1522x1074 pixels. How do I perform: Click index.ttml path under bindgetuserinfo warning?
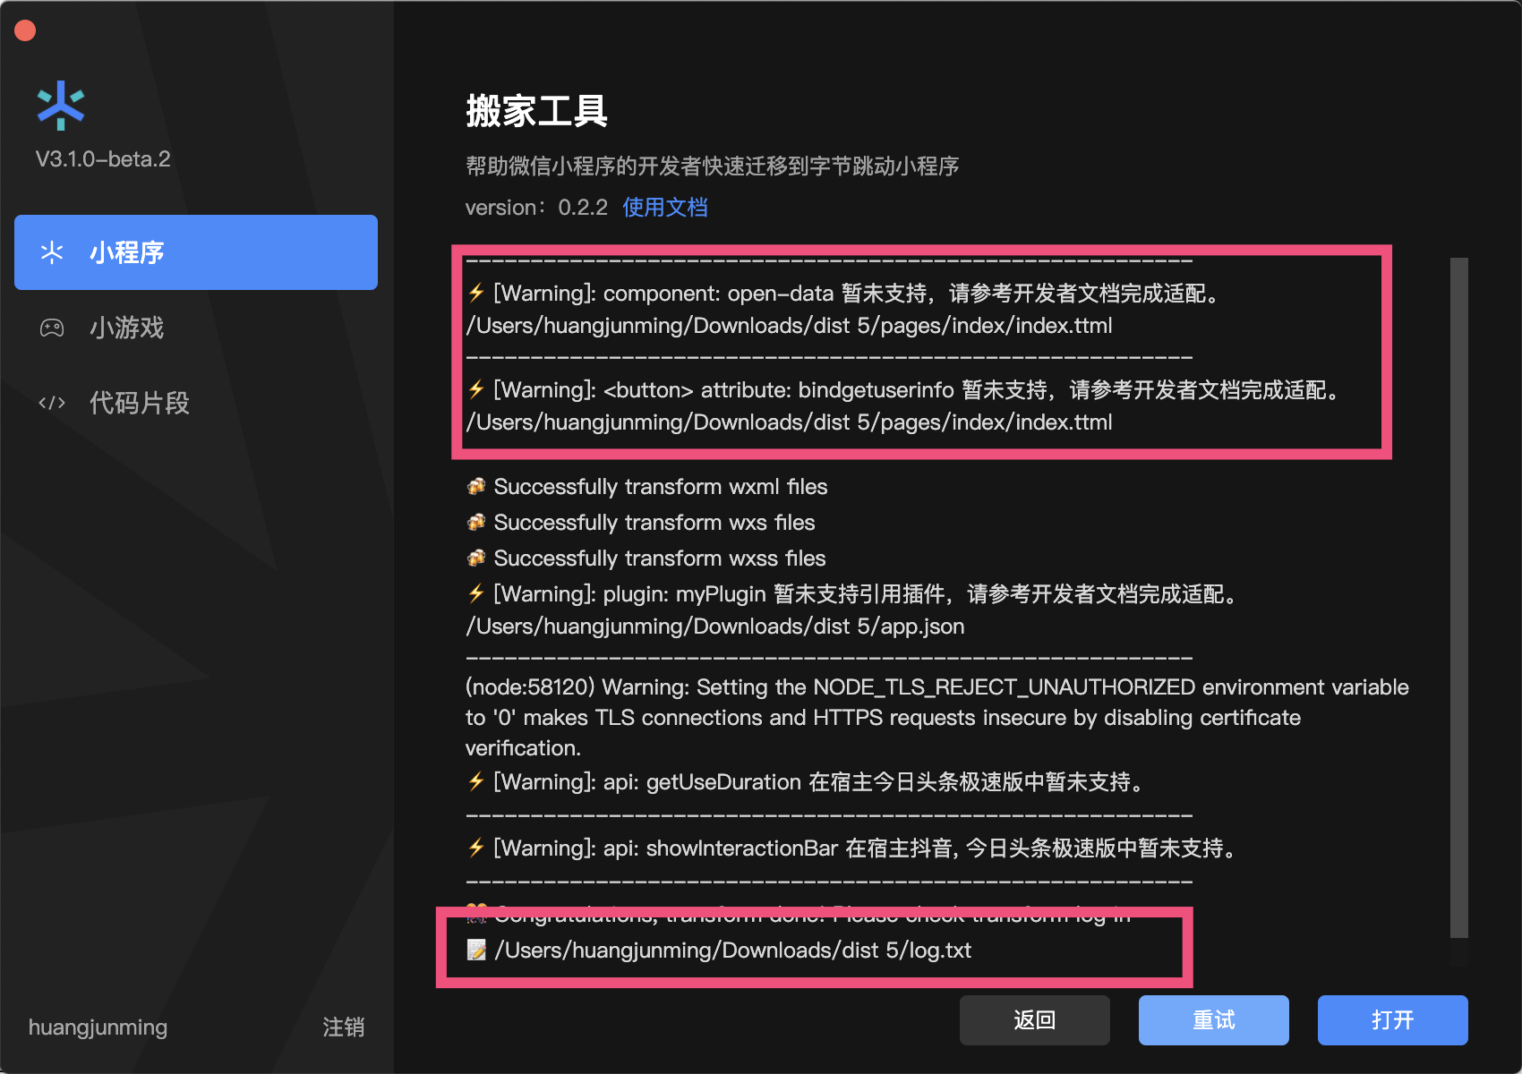coord(789,422)
